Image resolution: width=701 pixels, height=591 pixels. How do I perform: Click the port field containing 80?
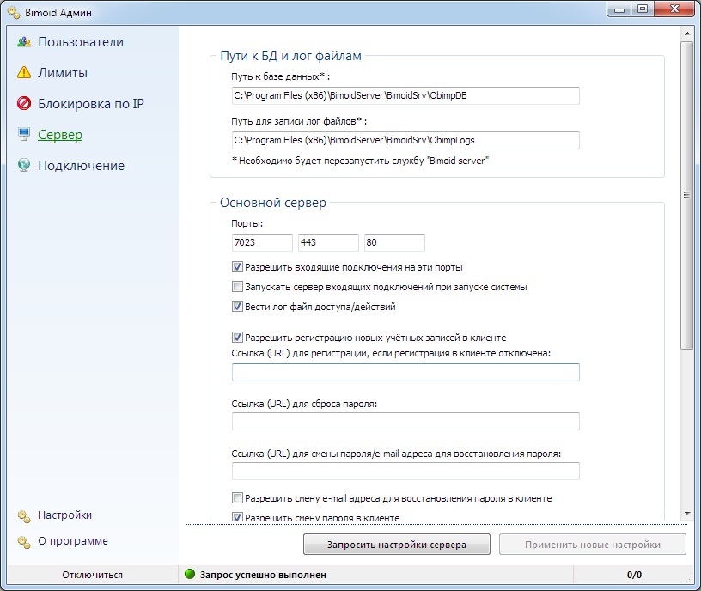(x=394, y=242)
